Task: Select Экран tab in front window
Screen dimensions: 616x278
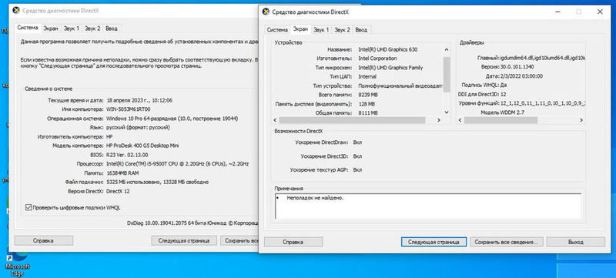Action: click(300, 28)
